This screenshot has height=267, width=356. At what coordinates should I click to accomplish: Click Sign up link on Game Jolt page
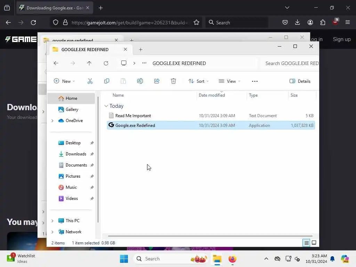click(341, 39)
